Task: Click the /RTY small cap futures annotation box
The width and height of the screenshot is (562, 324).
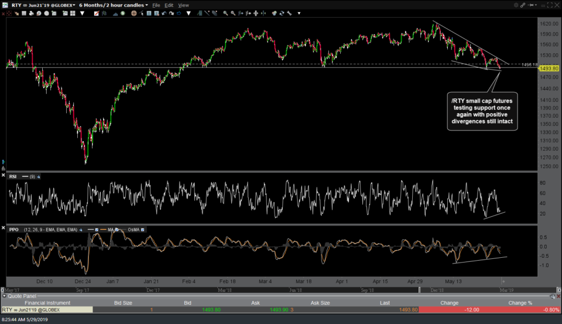Action: point(482,111)
